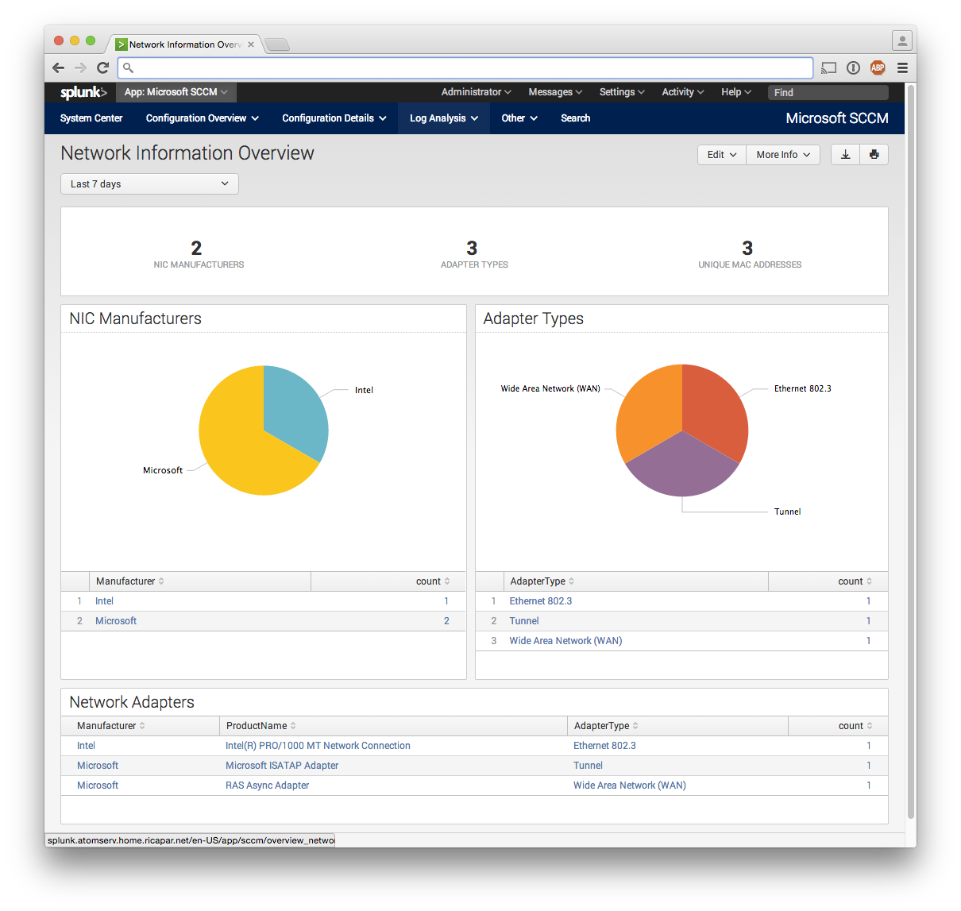Click the yellow Microsoft pie slice

point(238,449)
